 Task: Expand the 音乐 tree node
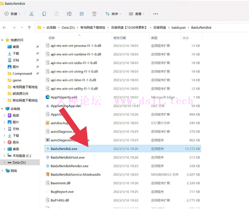[x=4, y=142]
